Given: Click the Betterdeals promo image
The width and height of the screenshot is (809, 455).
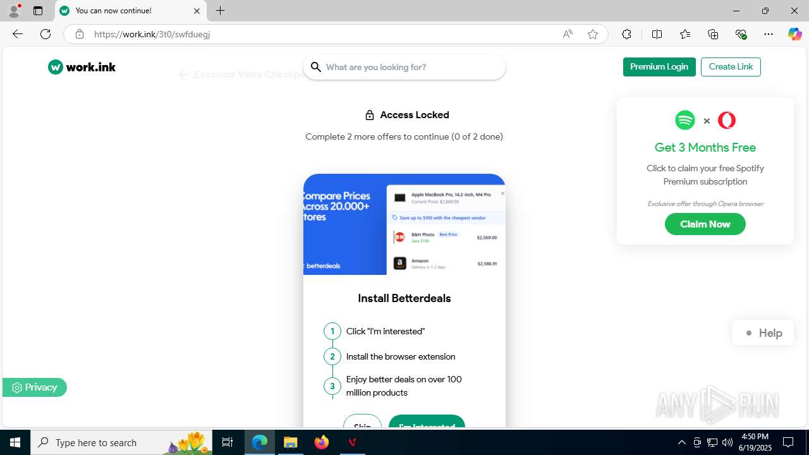Looking at the screenshot, I should pyautogui.click(x=404, y=224).
